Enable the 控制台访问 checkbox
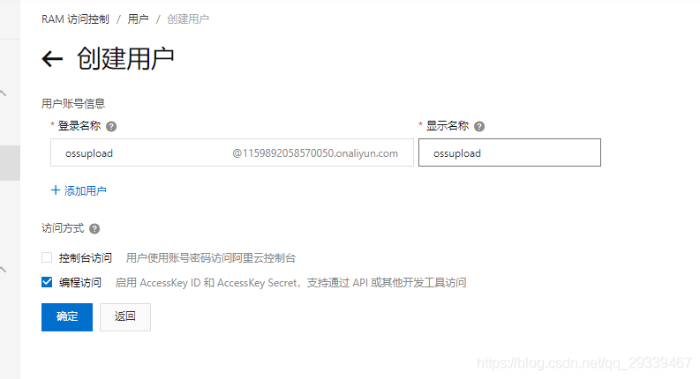700x379 pixels. coord(47,257)
